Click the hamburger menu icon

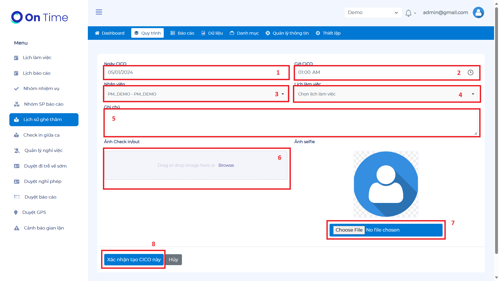[x=99, y=12]
